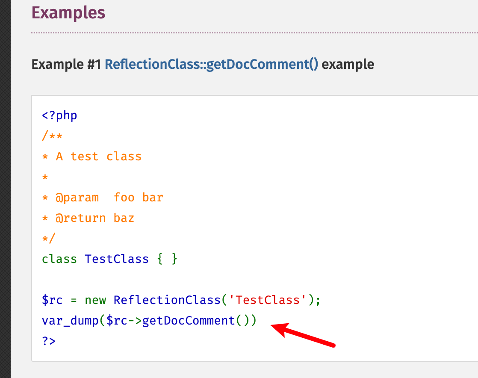Click the @param foo bar comment line
478x378 pixels.
103,197
